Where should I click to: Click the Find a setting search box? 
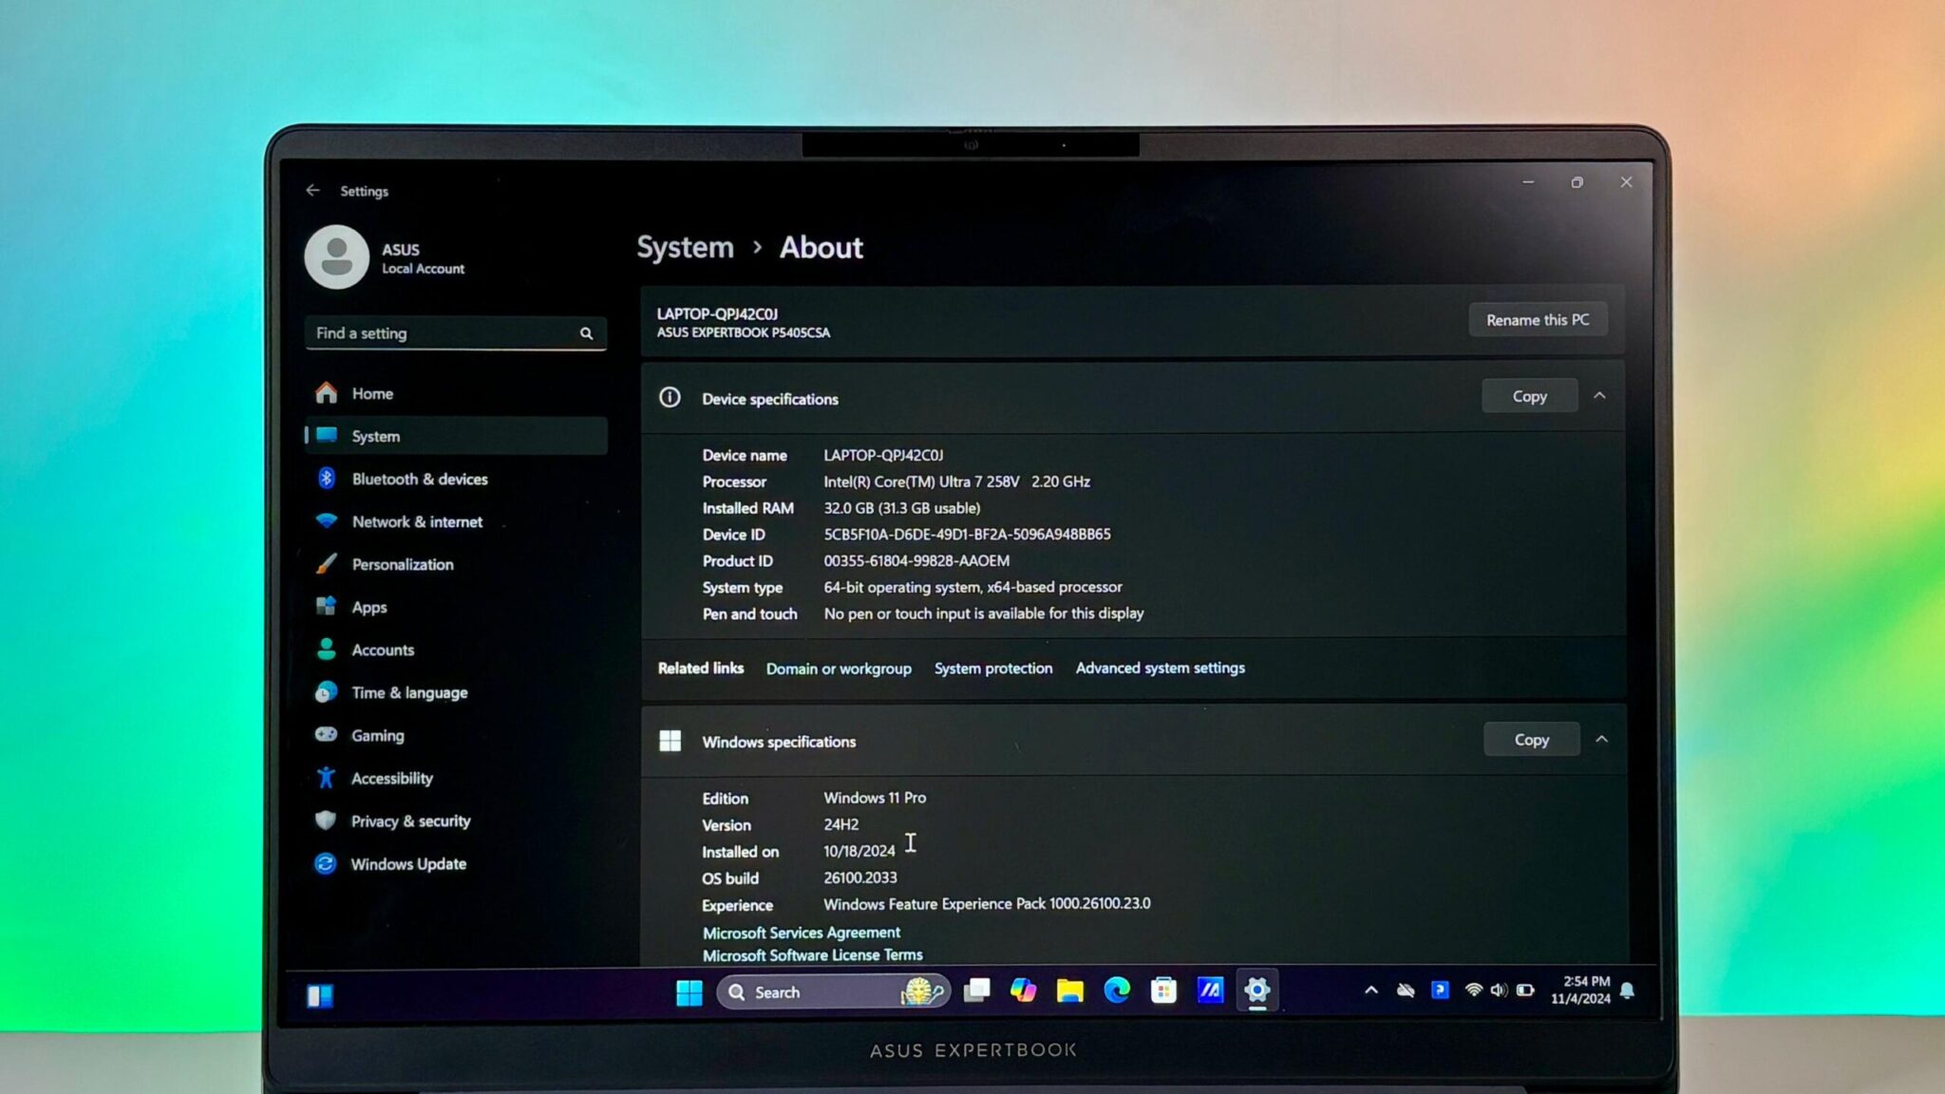click(x=455, y=333)
